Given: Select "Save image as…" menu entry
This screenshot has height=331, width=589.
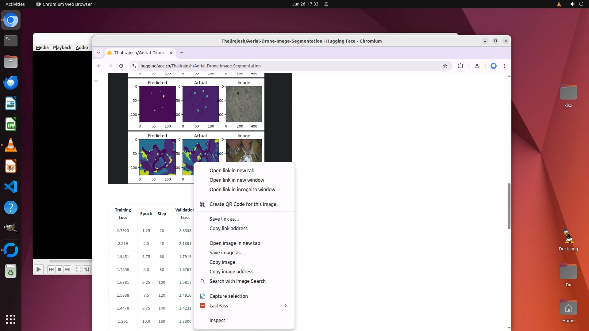Looking at the screenshot, I should 227,253.
